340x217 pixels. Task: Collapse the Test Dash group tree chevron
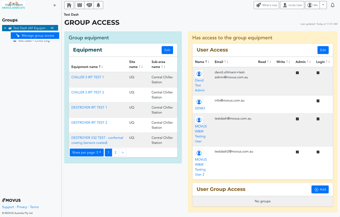[5, 28]
